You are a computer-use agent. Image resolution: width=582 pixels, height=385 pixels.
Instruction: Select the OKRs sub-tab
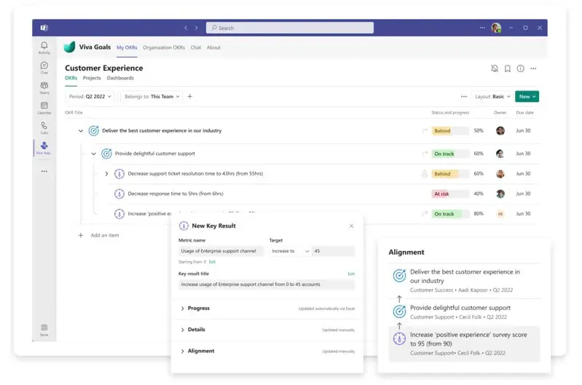coord(71,78)
